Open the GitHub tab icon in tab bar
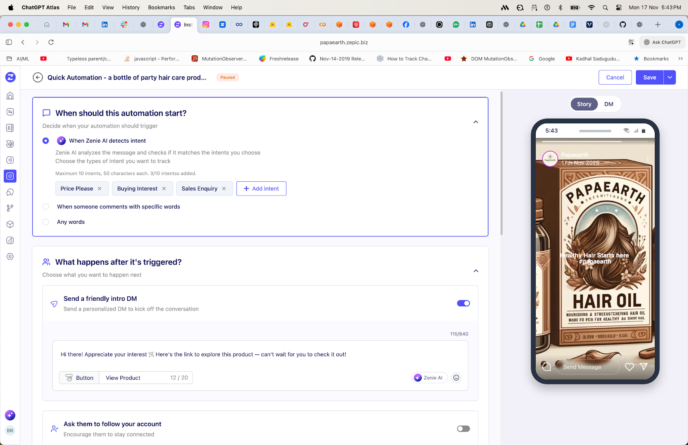Viewport: 688px width, 445px height. 623,24
